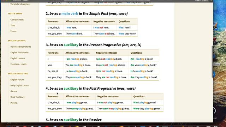
Task: Click the cell 'They were playing games.'
Action: 79,109
